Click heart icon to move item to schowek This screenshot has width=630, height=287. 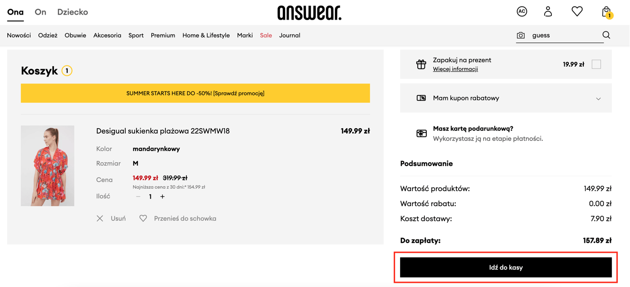click(143, 219)
